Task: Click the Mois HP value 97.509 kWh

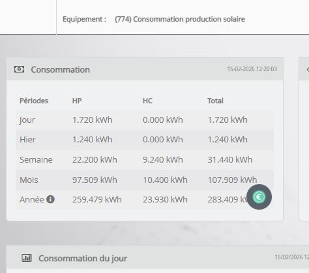Action: tap(95, 180)
